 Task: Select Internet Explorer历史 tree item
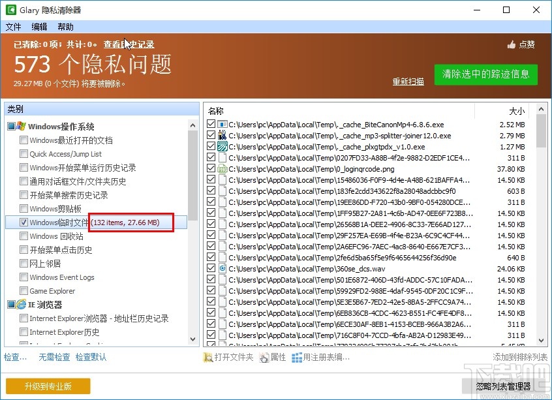tap(65, 332)
